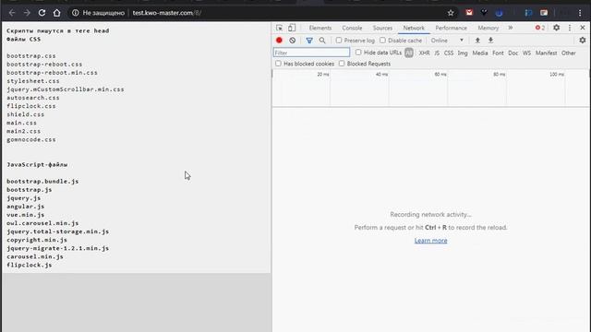Filter requests by All types
Image resolution: width=591 pixels, height=332 pixels.
pos(409,53)
